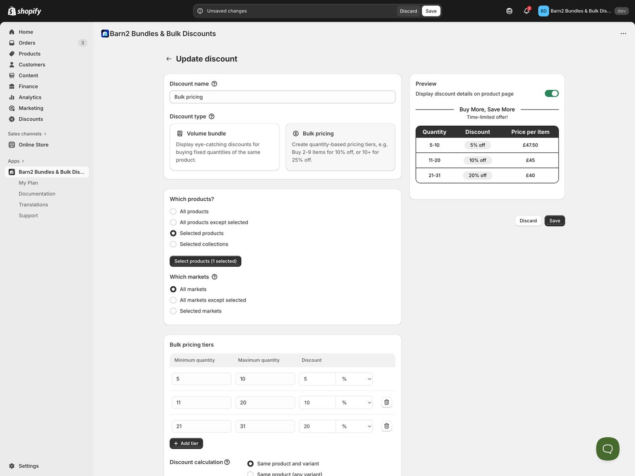This screenshot has height=476, width=635.
Task: Open the chat support bubble
Action: point(608,449)
